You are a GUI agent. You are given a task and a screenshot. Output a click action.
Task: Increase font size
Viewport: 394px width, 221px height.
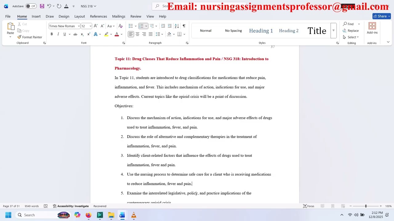pyautogui.click(x=96, y=26)
